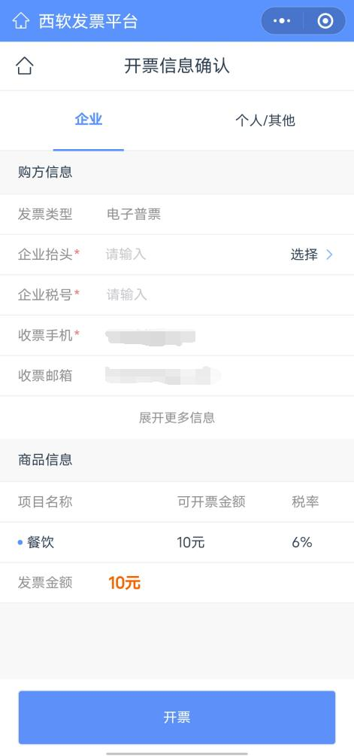Tap the 发票类型 电子普票 value
The height and width of the screenshot is (756, 354).
pyautogui.click(x=134, y=214)
